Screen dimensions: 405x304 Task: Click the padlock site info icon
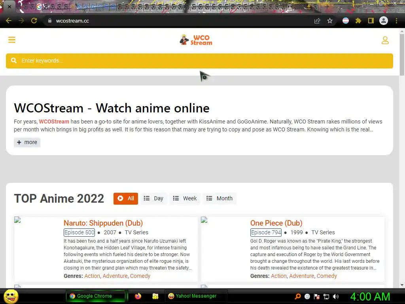point(50,21)
